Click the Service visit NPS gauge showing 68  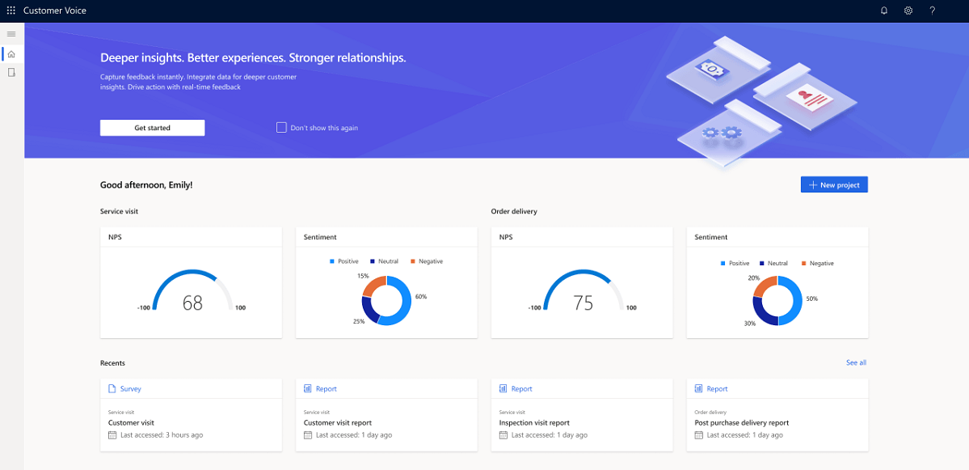[x=193, y=290]
